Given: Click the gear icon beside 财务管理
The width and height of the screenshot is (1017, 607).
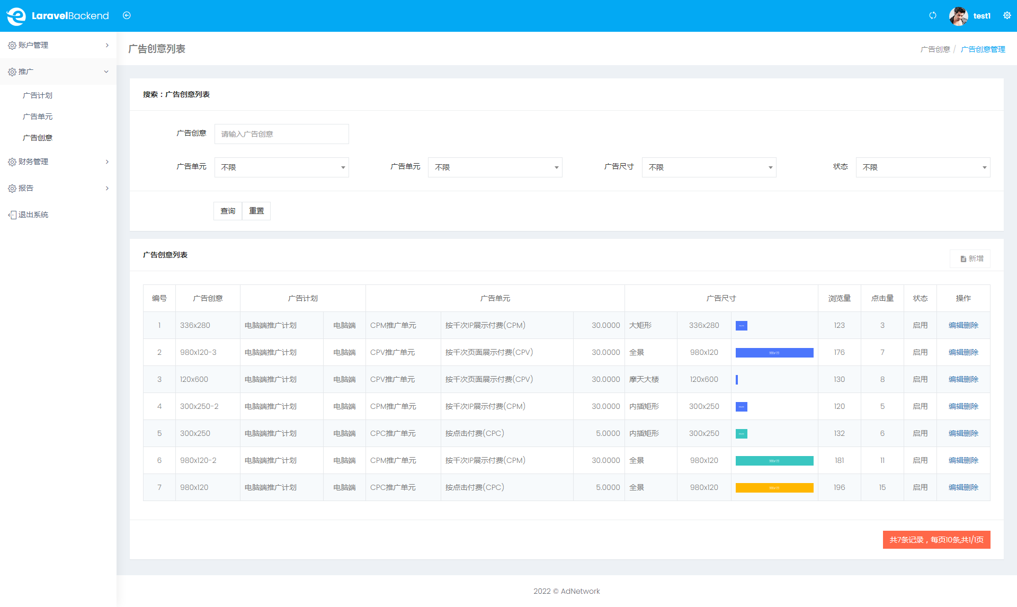Looking at the screenshot, I should [12, 162].
